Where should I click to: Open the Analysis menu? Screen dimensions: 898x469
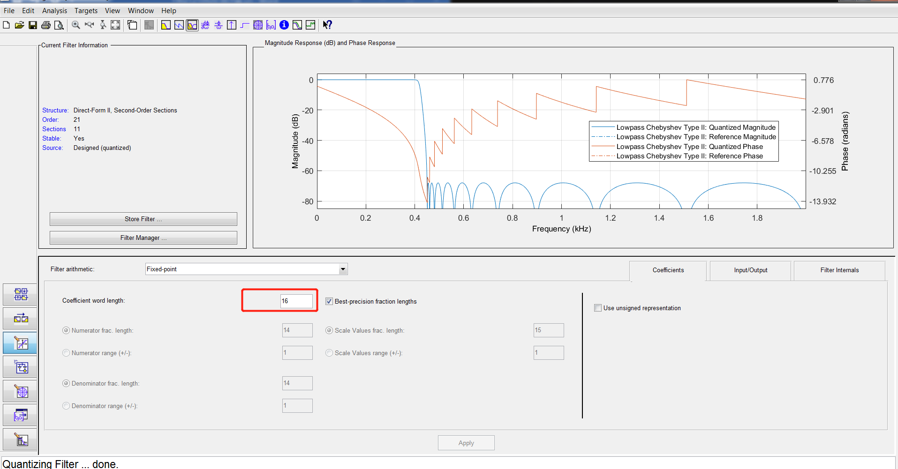[54, 10]
